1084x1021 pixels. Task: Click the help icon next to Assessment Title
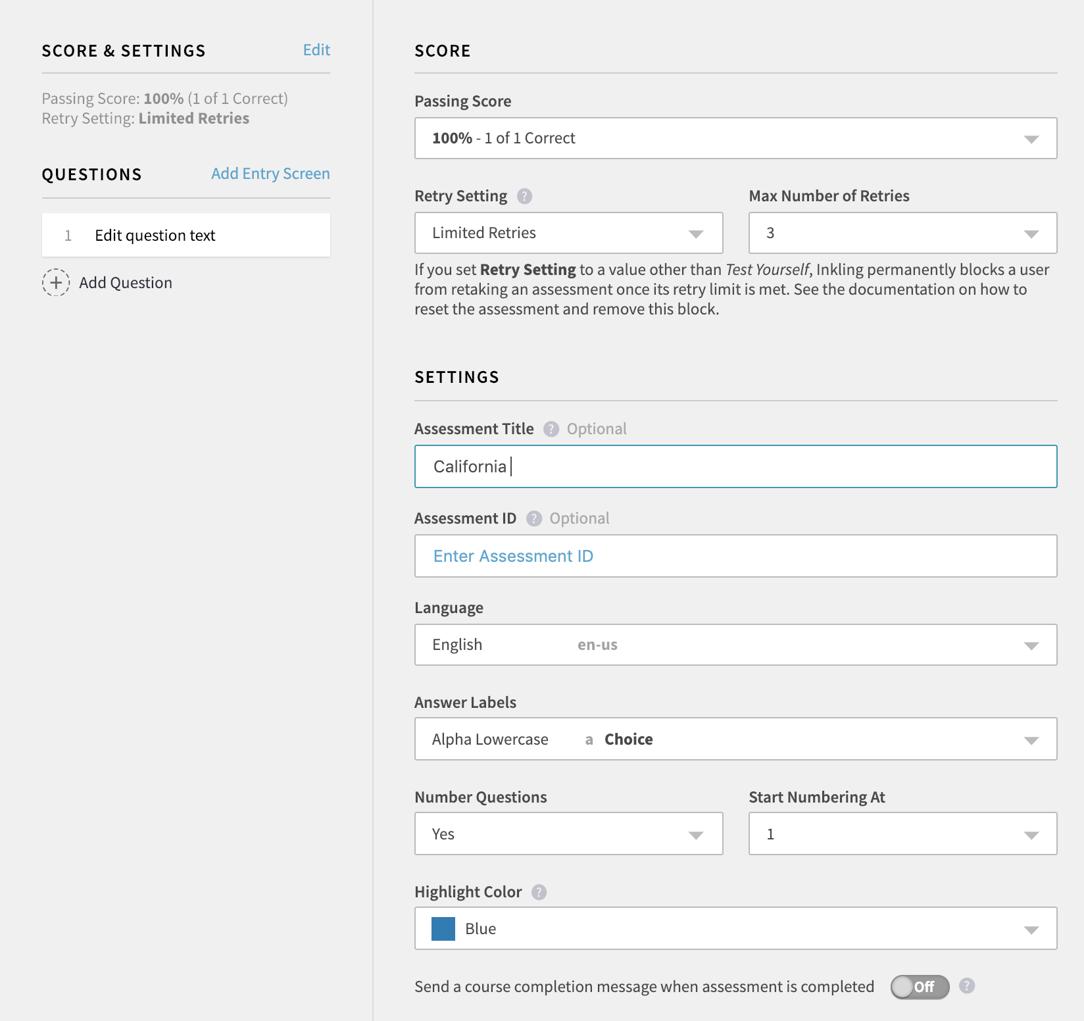551,429
